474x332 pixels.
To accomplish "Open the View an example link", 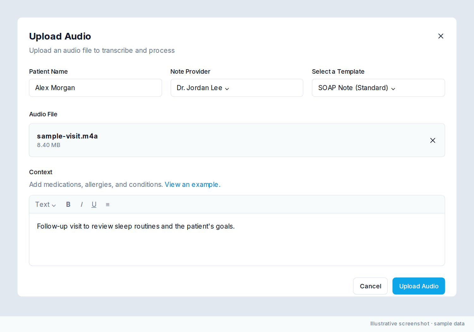I will [192, 185].
